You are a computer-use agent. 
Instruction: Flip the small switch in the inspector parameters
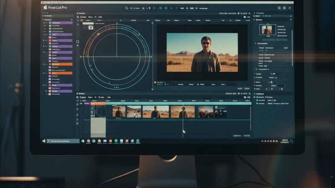click(276, 78)
